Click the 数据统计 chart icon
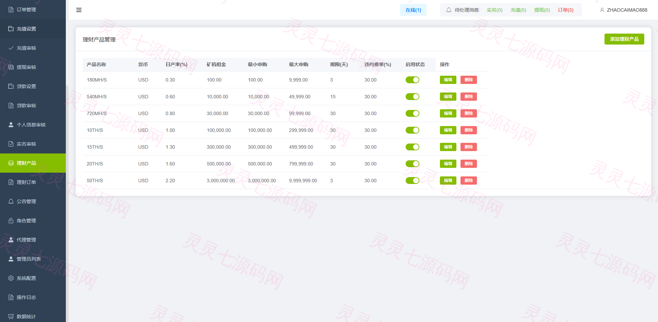 coord(11,317)
